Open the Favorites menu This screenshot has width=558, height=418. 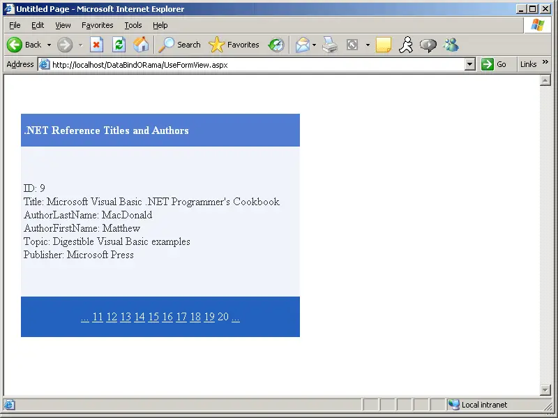[x=97, y=25]
